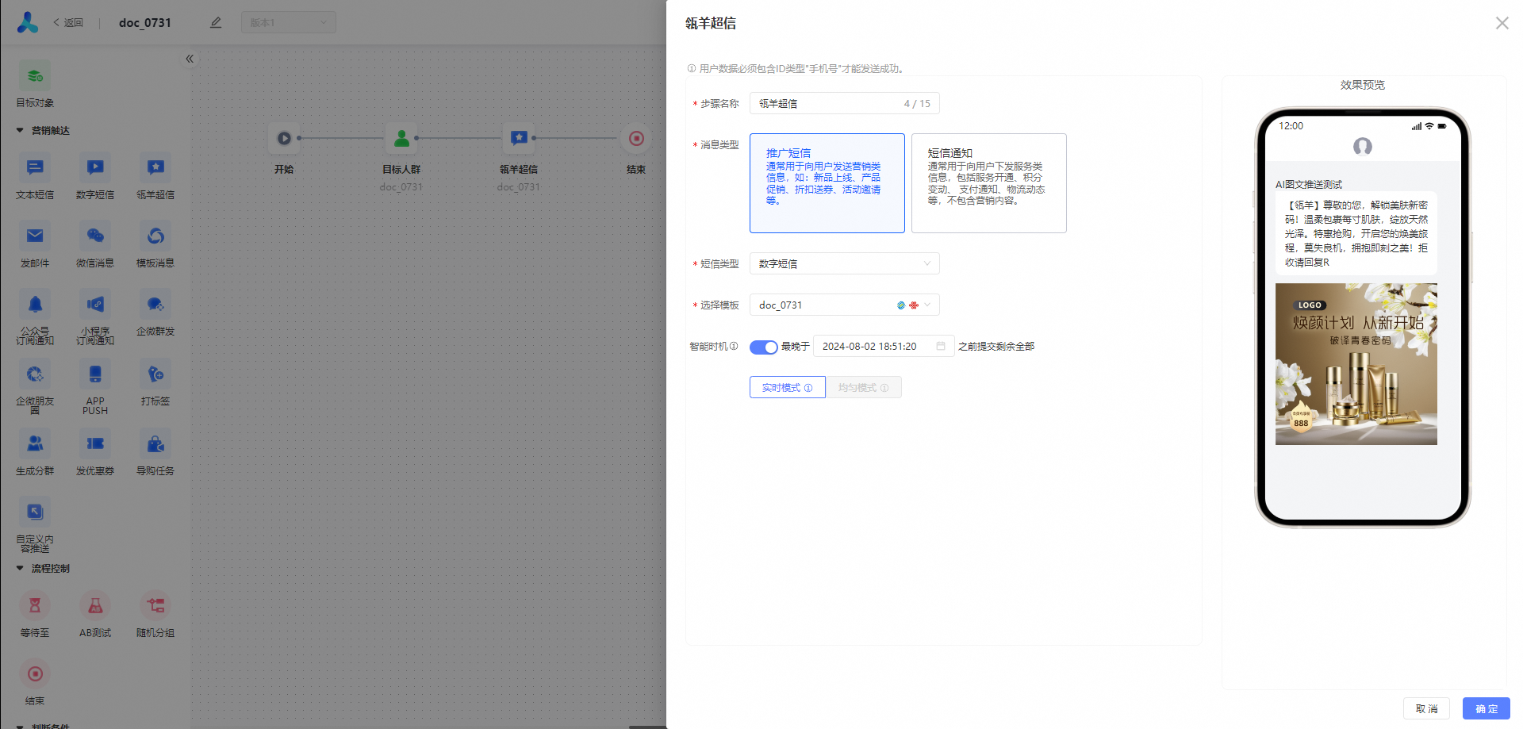
Task: Click the message text bubble in preview
Action: tap(1356, 233)
